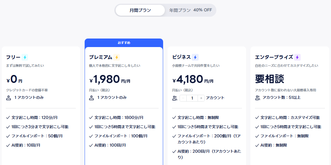Image resolution: width=331 pixels, height=165 pixels.
Task: Click the フリー plan title
Action: tap(13, 57)
